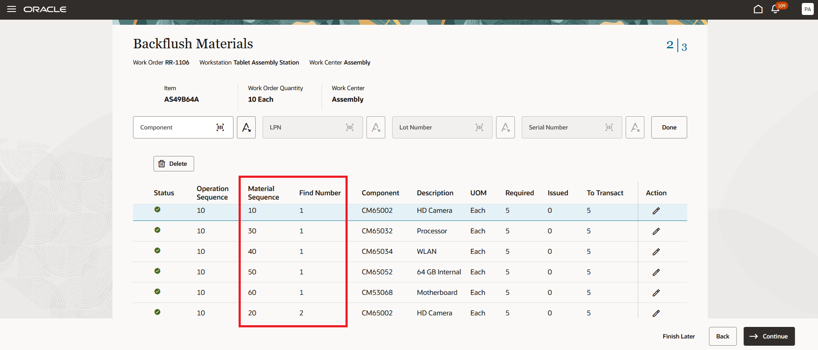Focus the Component input field
The image size is (818, 350).
point(183,127)
